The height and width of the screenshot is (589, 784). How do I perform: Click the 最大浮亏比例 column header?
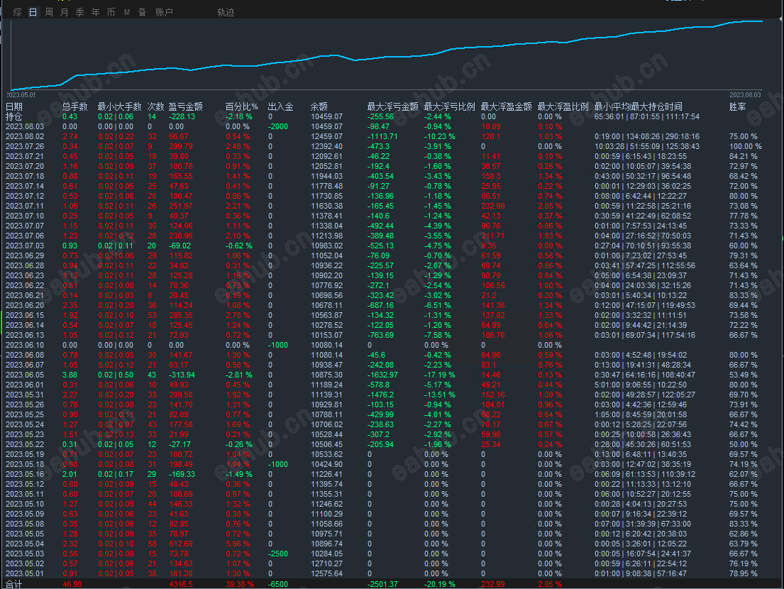(449, 106)
